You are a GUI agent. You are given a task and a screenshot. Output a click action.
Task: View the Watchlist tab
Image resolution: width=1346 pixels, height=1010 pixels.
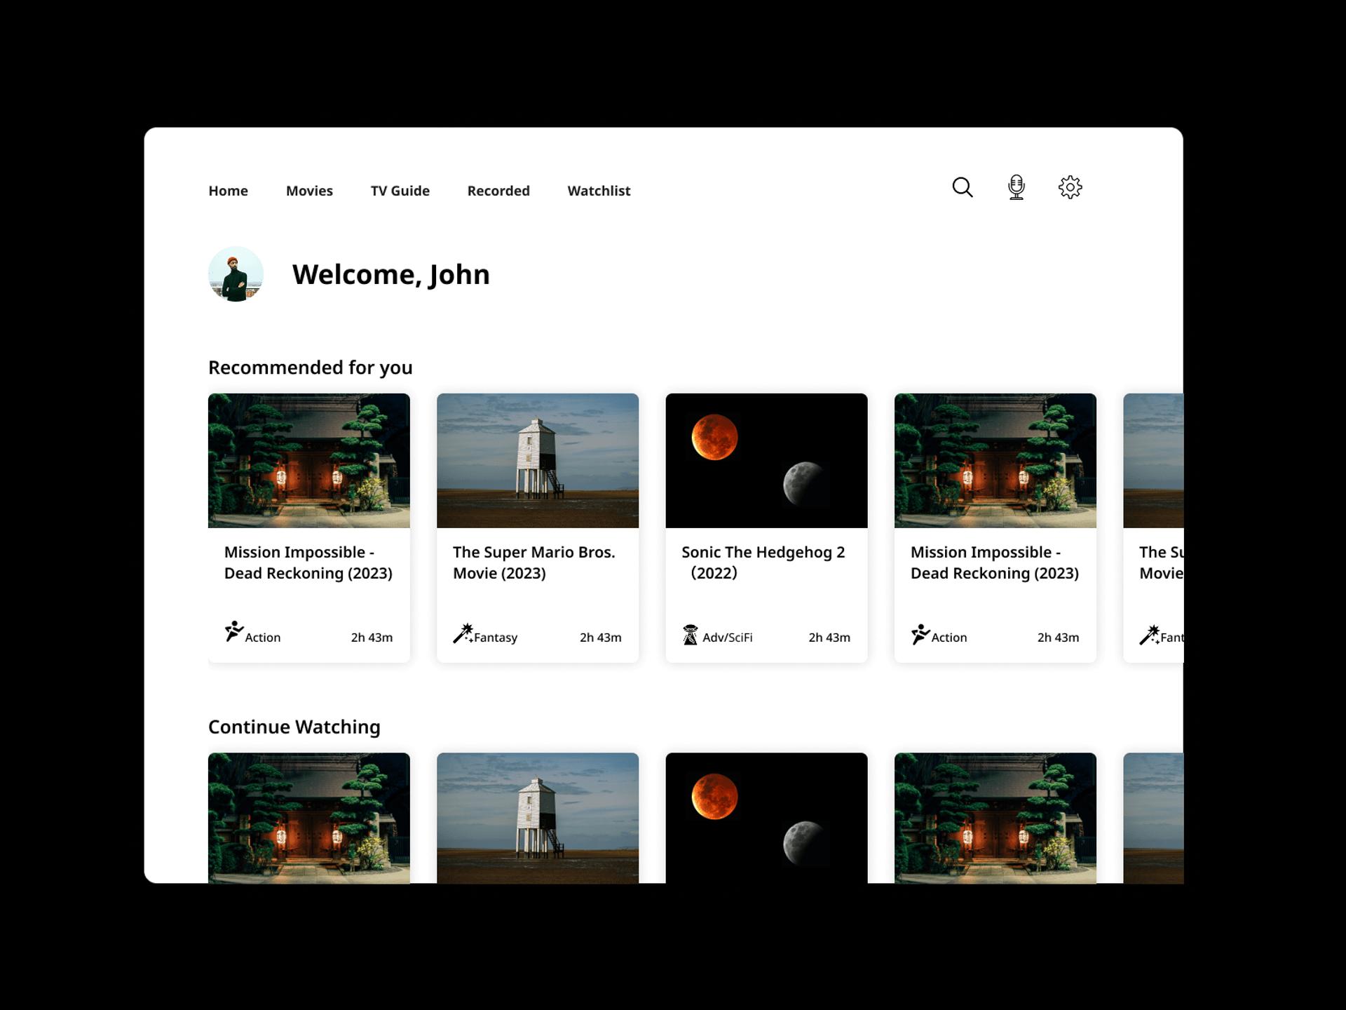point(599,191)
